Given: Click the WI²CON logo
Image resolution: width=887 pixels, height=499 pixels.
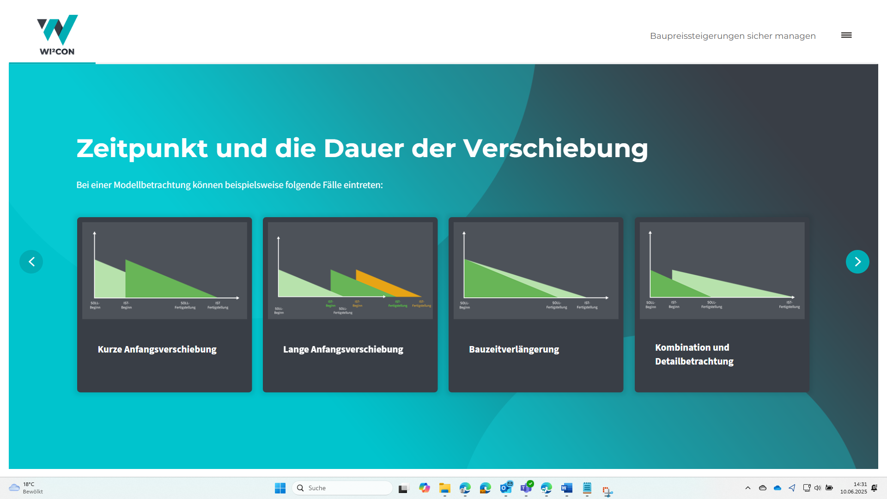Looking at the screenshot, I should tap(57, 35).
